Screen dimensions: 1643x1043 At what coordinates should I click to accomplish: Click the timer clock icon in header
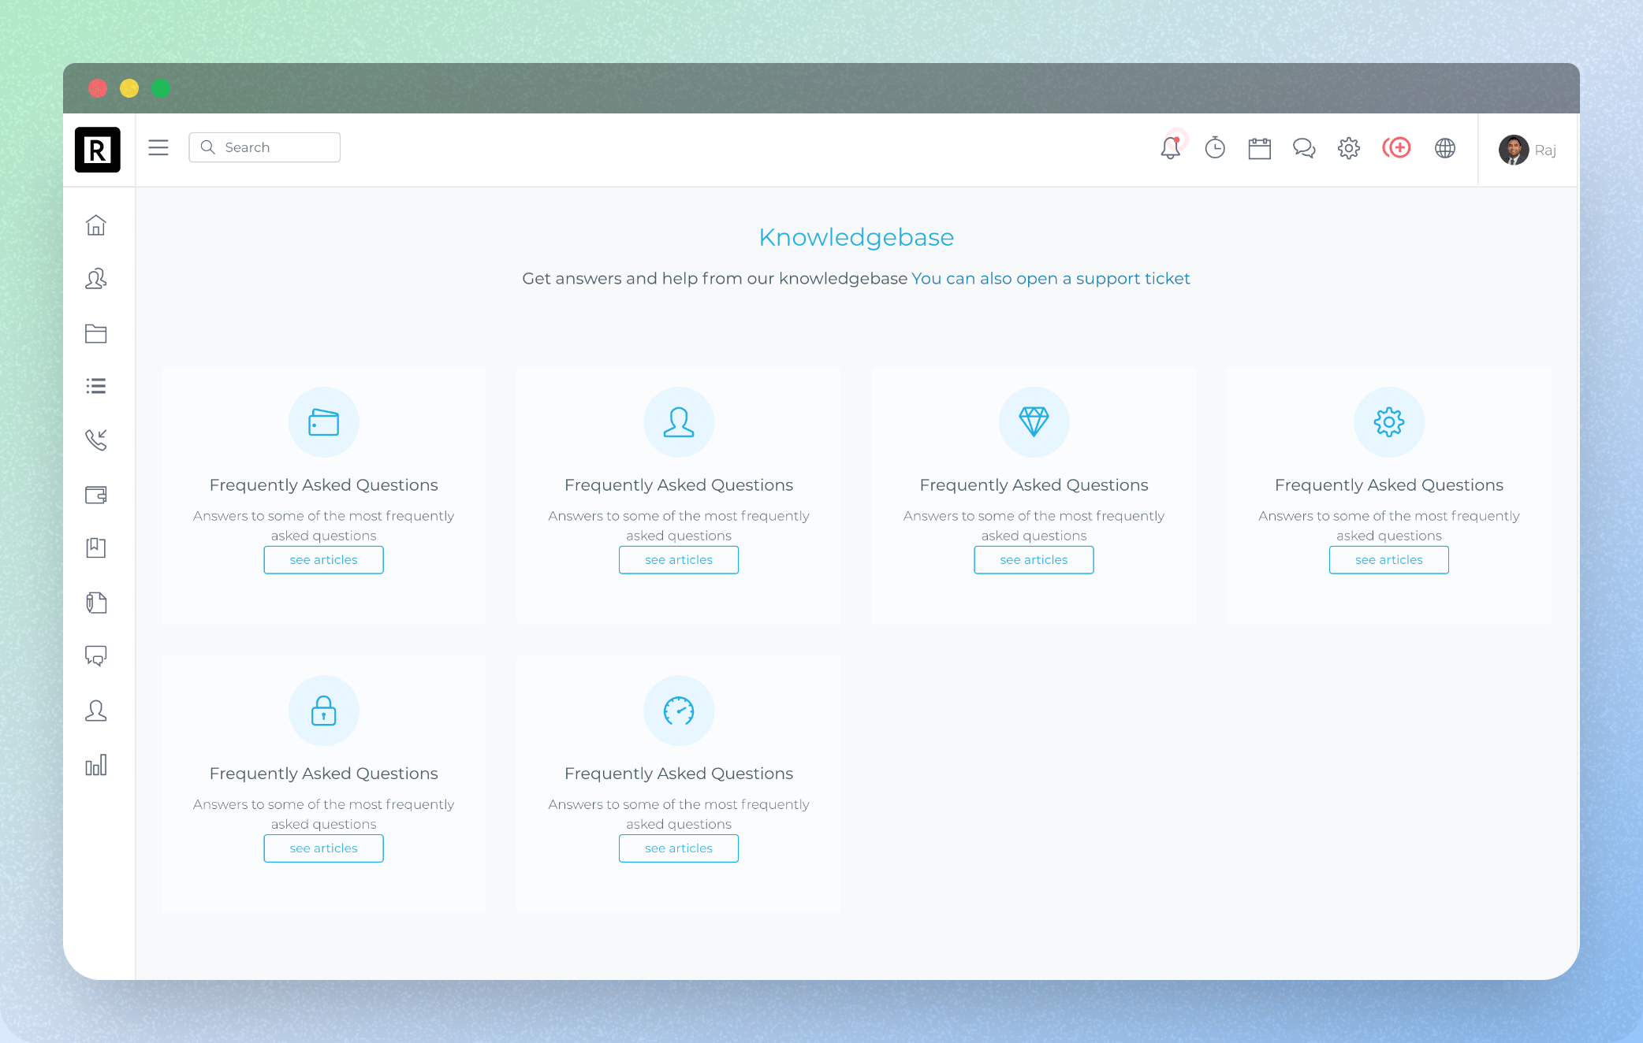(1215, 148)
